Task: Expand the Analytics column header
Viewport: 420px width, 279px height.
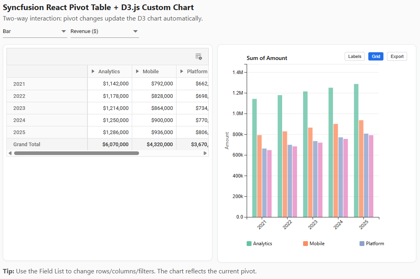Action: [93, 71]
